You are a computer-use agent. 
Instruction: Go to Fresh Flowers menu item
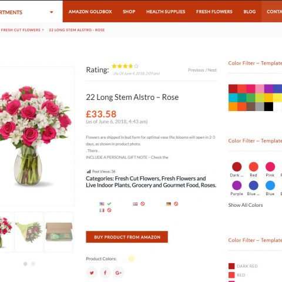tap(214, 12)
